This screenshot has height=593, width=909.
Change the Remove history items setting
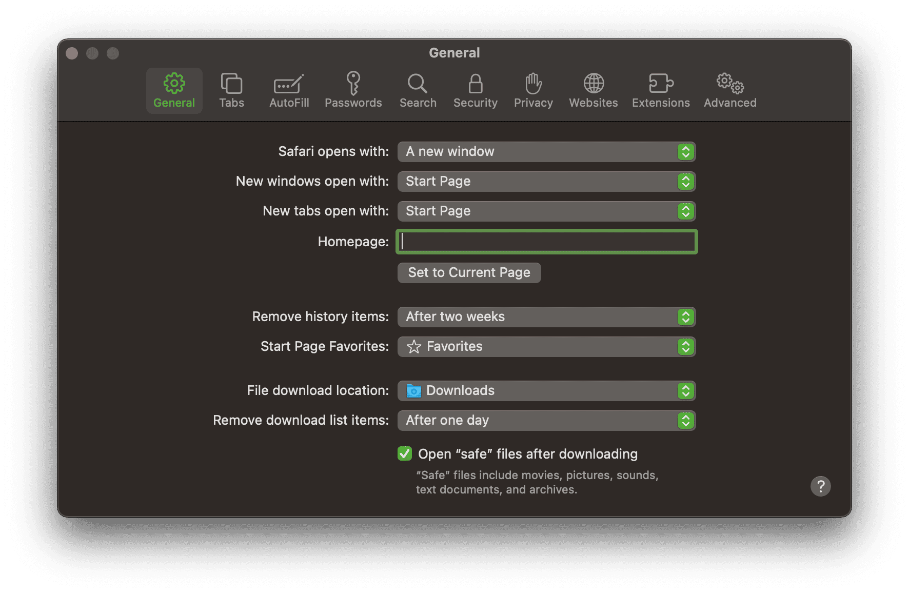coord(546,317)
